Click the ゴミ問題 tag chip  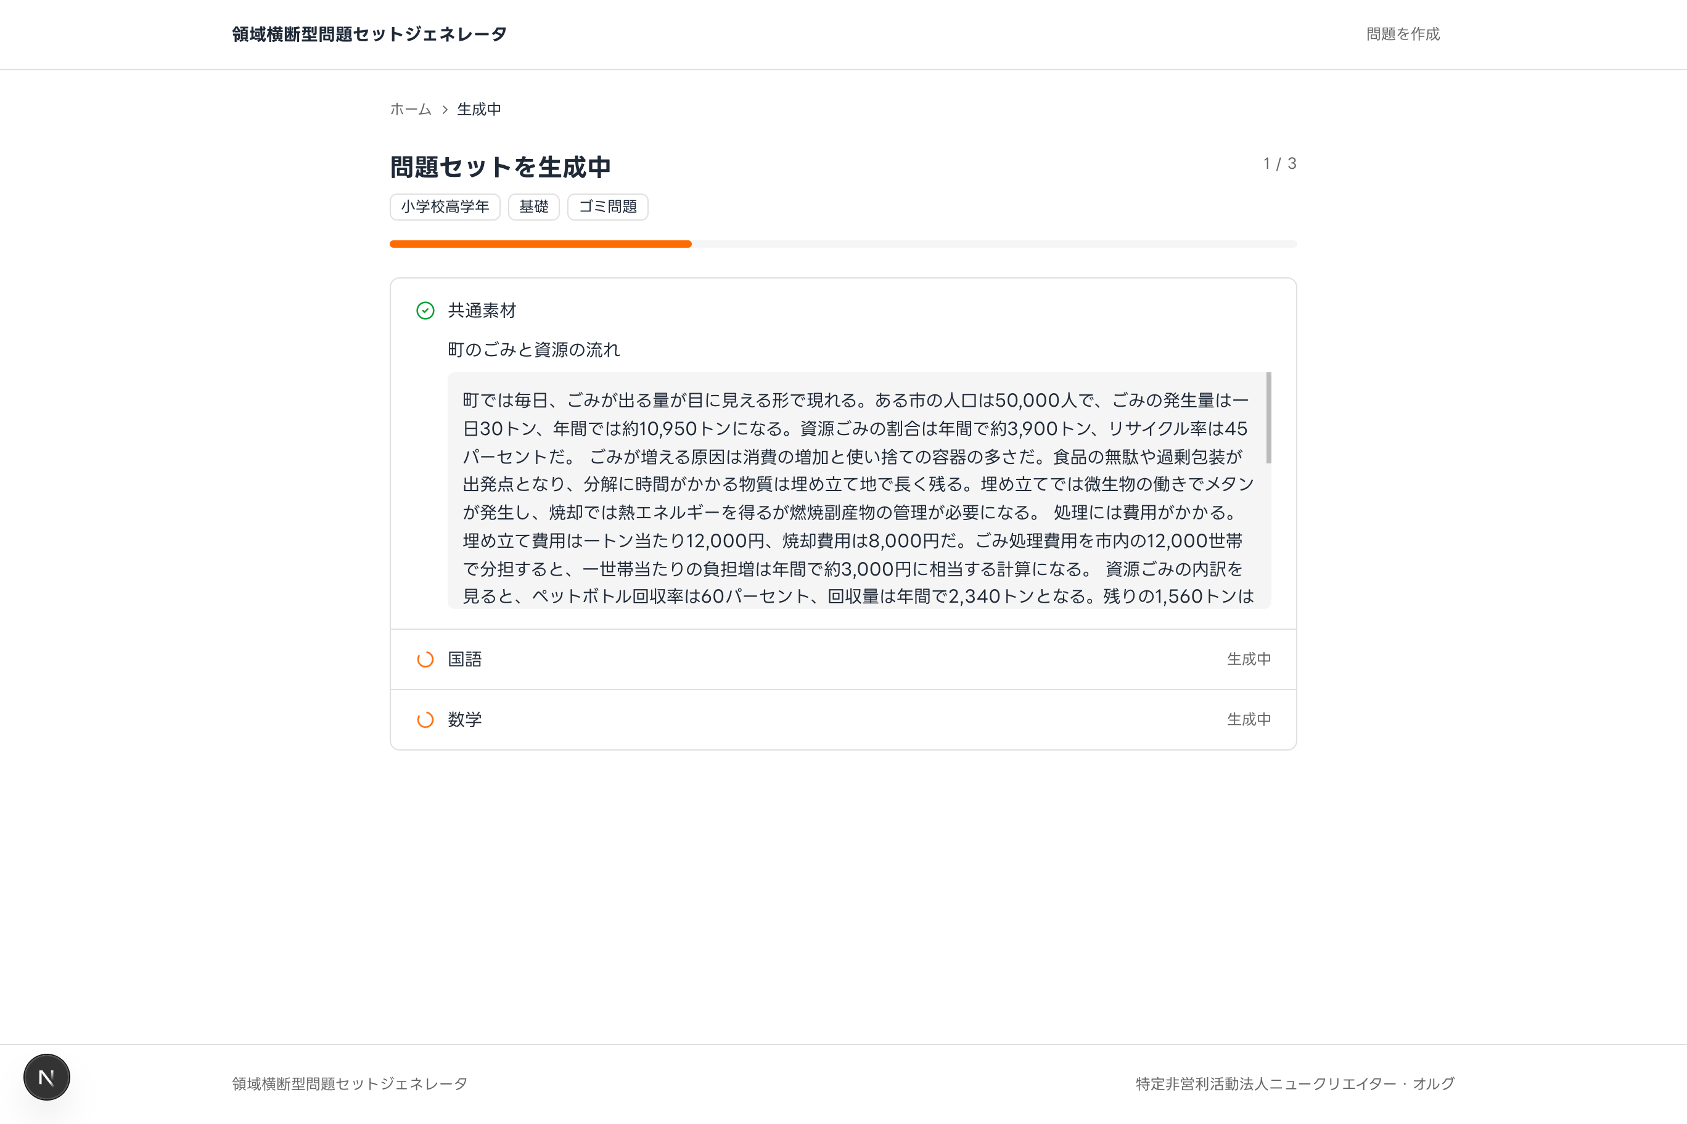click(x=607, y=206)
